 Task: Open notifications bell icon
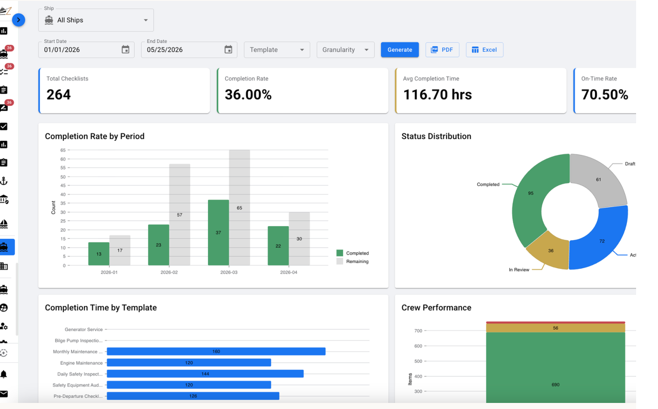coord(4,374)
